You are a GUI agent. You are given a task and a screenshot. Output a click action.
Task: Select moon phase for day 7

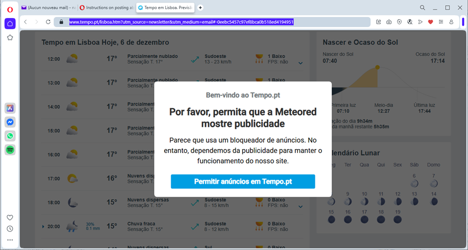[x=434, y=183]
